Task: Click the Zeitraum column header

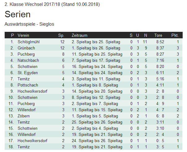Action: click(79, 36)
